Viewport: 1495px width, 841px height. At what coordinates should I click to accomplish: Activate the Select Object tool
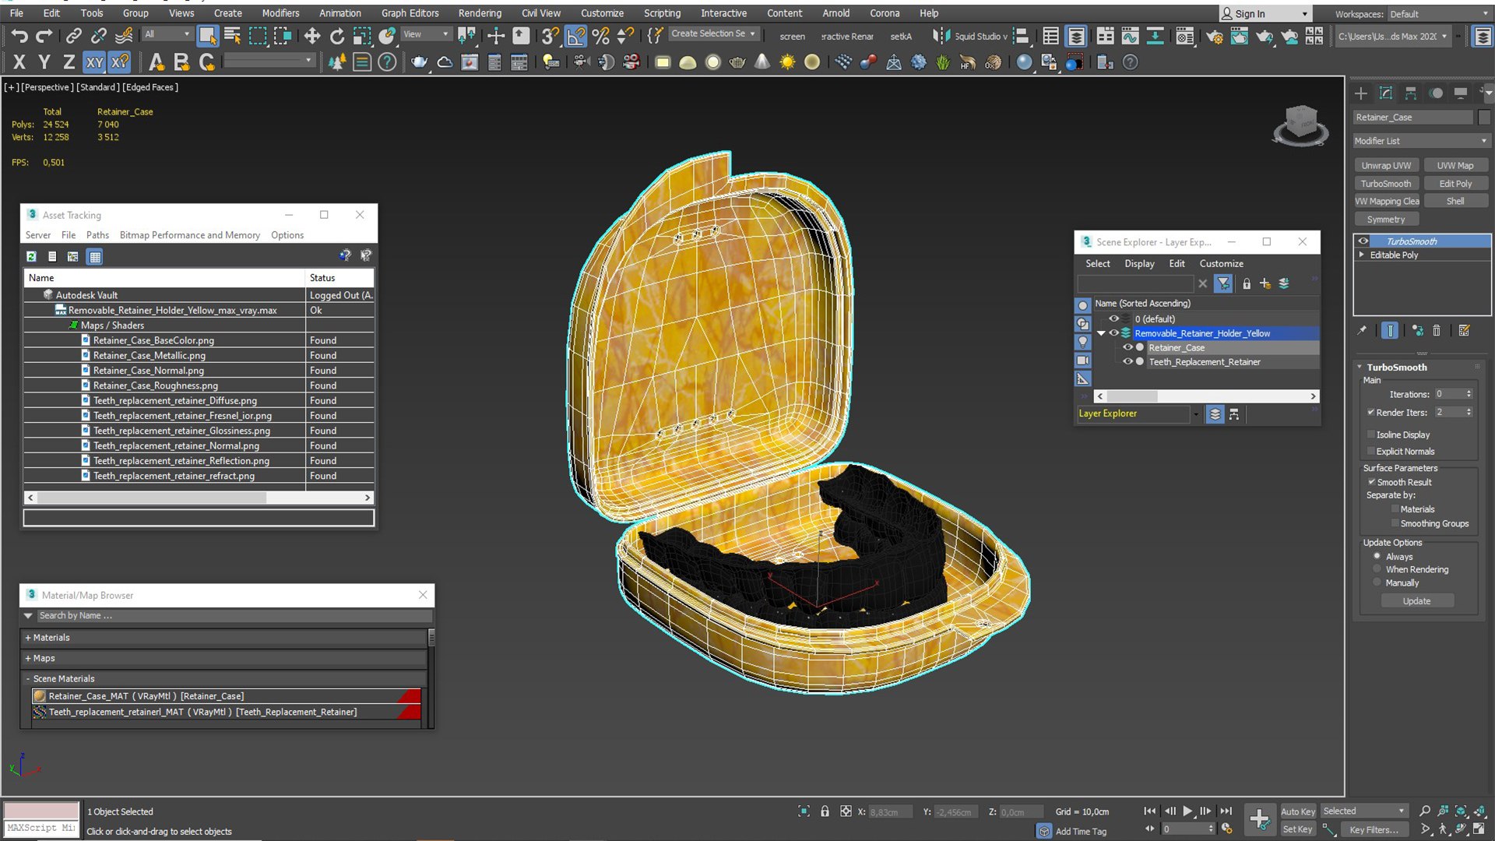point(207,36)
